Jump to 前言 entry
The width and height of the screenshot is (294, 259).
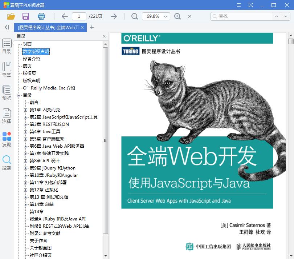tap(34, 103)
